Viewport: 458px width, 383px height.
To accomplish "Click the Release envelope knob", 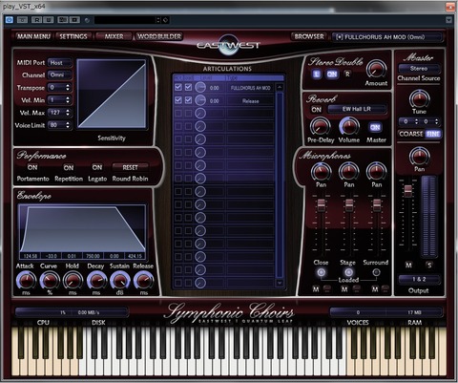I will (143, 281).
